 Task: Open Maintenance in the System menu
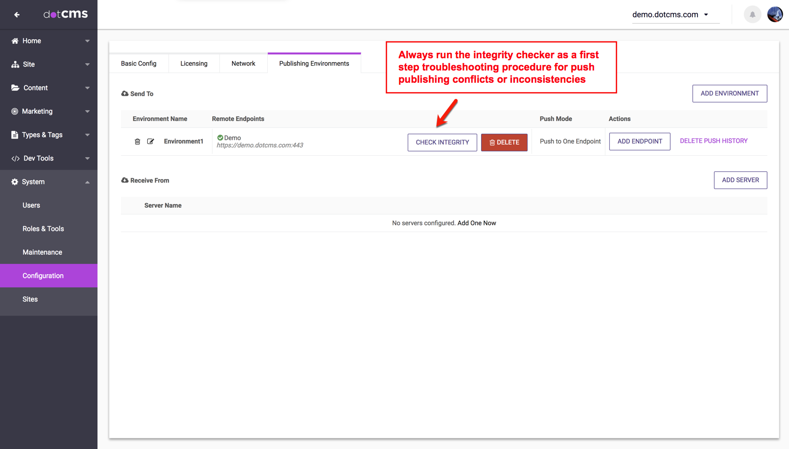pyautogui.click(x=42, y=252)
